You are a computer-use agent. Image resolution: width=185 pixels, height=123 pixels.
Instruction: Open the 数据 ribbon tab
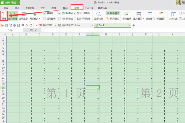click(54, 8)
